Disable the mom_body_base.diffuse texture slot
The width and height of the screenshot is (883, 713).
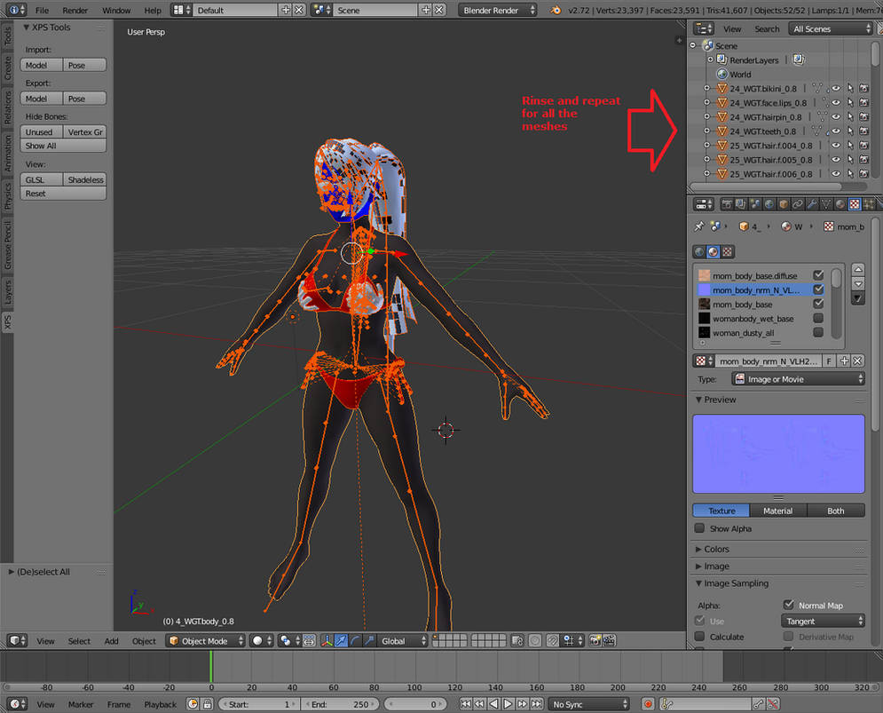(818, 275)
